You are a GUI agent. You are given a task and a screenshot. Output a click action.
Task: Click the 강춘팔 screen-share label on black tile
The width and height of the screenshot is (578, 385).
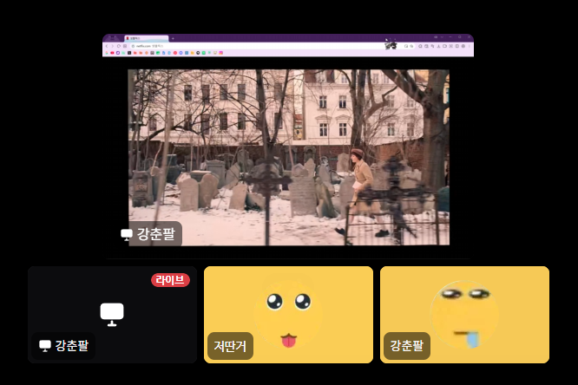click(x=63, y=346)
